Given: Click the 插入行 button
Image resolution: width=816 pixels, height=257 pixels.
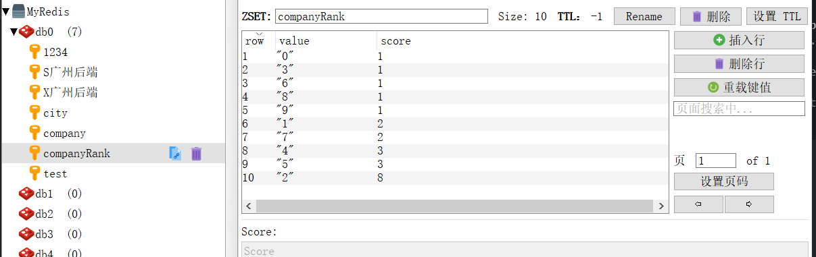Looking at the screenshot, I should tap(739, 40).
